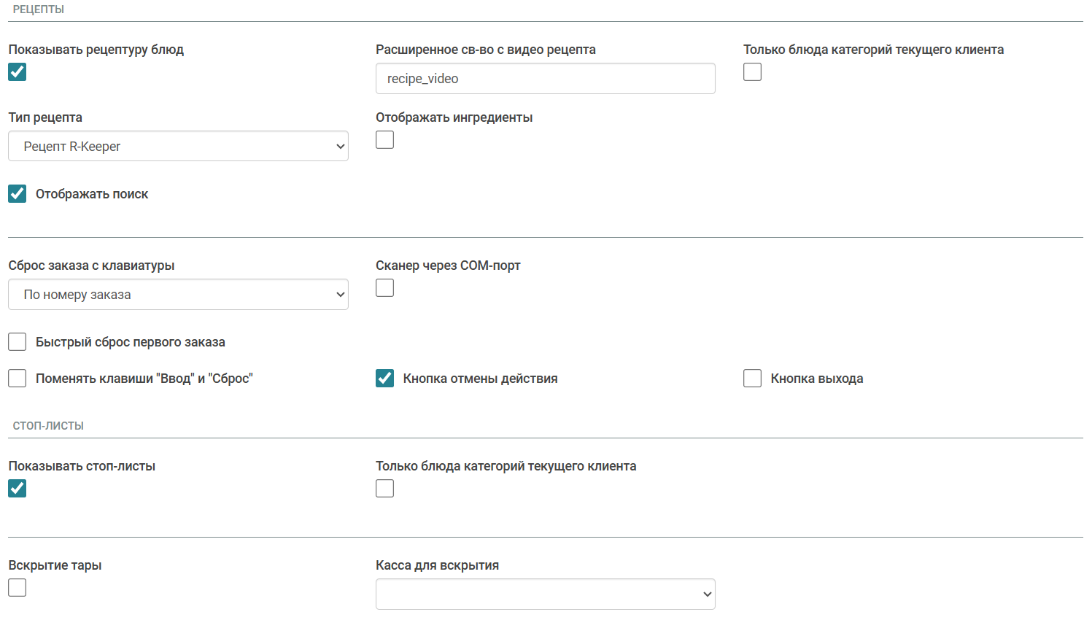Enable 'Вскрытие тары' checkbox
This screenshot has width=1092, height=620.
click(x=18, y=588)
